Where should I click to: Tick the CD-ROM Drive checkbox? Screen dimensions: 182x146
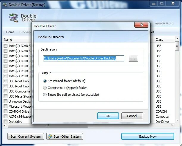(5, 112)
